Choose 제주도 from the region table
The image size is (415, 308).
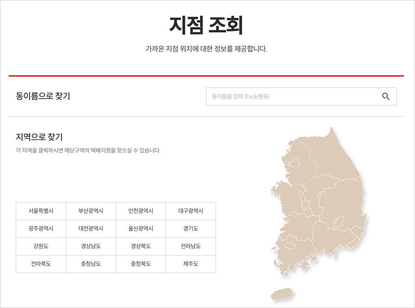[190, 264]
